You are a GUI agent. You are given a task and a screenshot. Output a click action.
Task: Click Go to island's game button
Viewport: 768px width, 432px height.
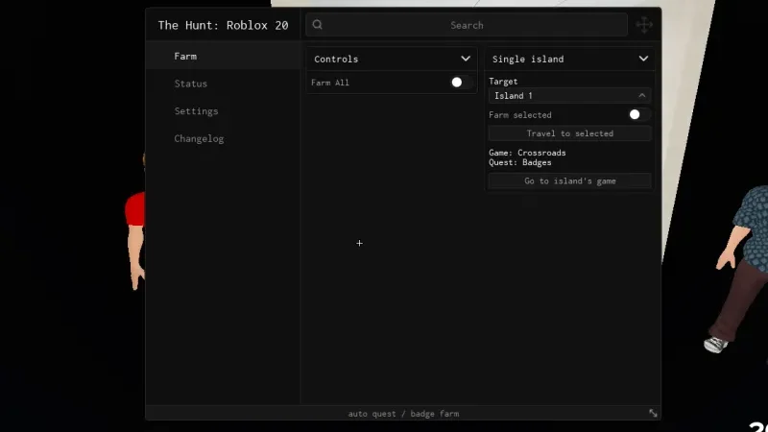(x=569, y=180)
